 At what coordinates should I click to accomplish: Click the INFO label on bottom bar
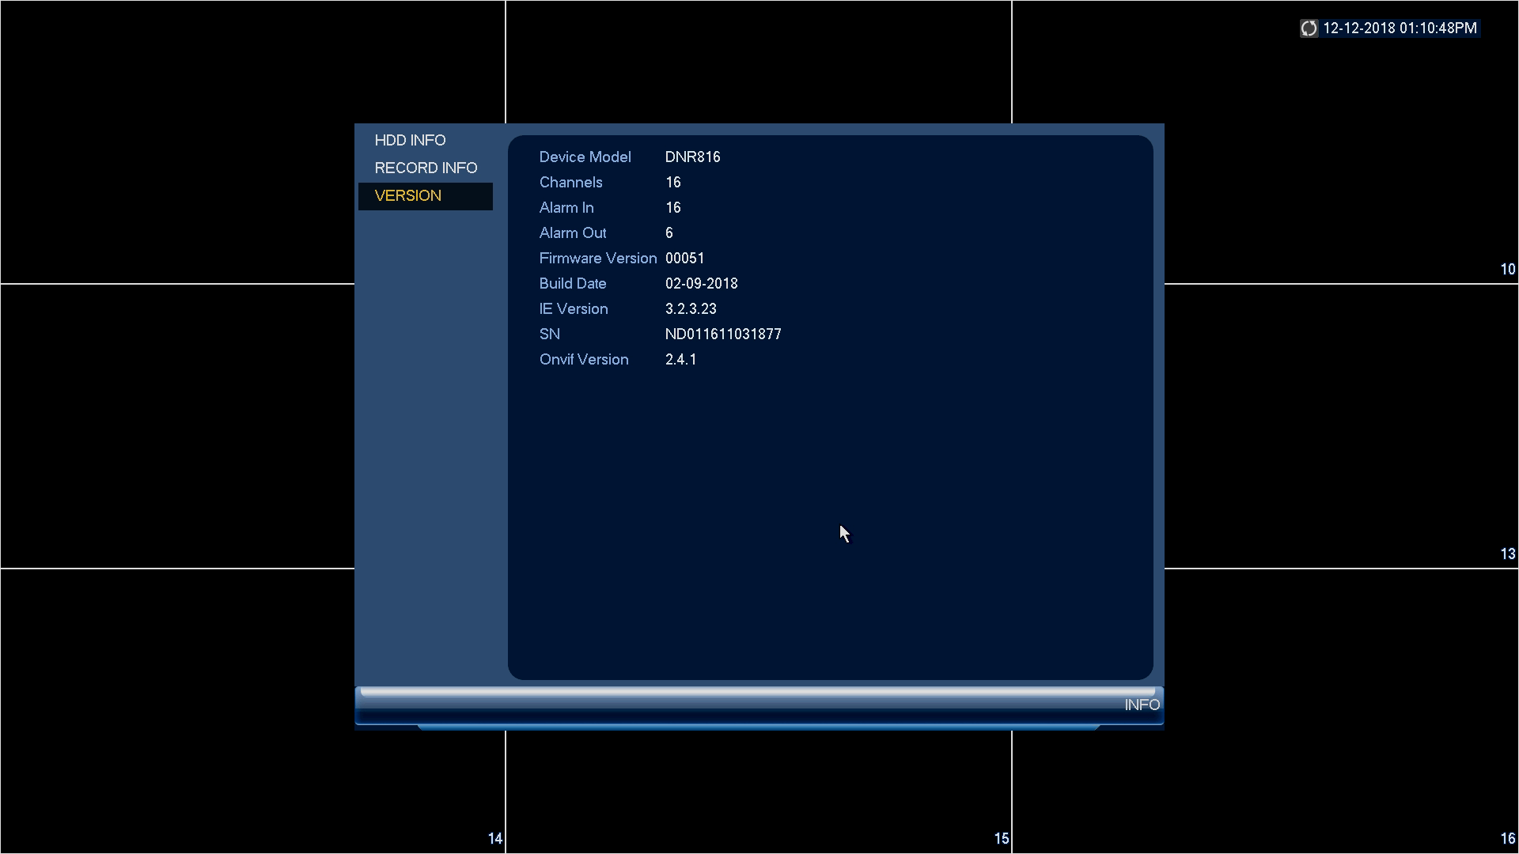coord(1142,705)
